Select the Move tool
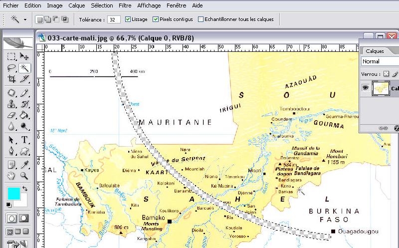Screen dimensions: 399x248 coord(24,56)
